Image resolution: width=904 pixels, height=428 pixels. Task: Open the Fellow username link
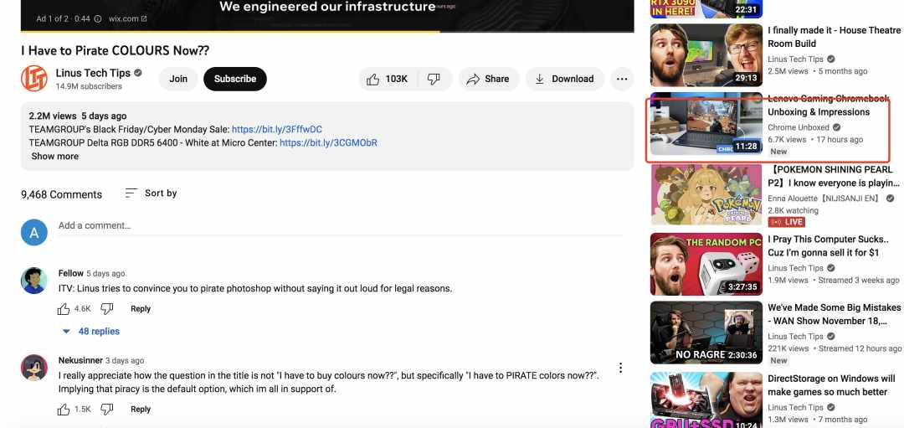71,273
